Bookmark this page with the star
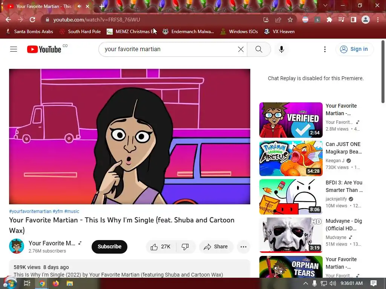The image size is (386, 289). click(x=290, y=20)
